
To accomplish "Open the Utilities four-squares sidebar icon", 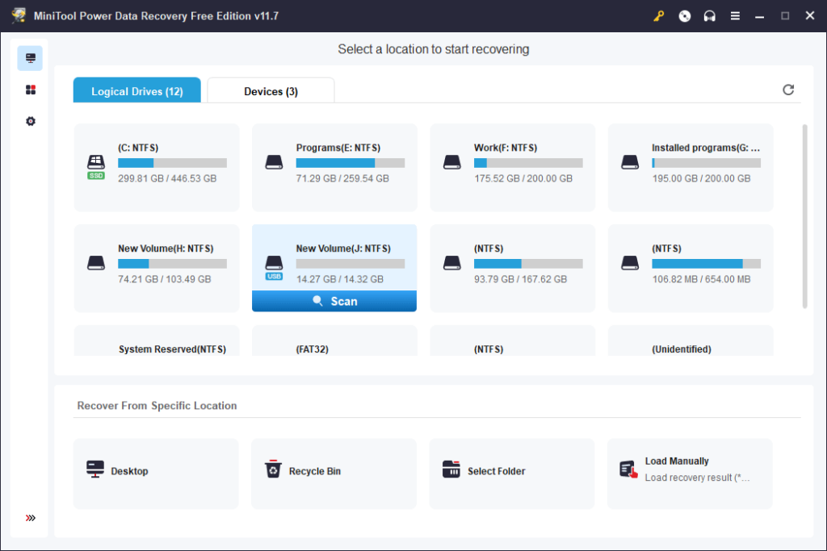I will tap(31, 90).
